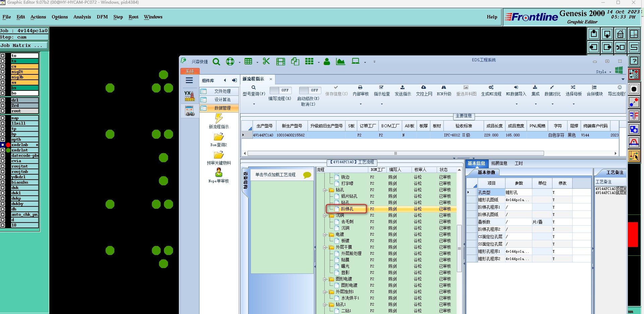This screenshot has width=644, height=314.
Task: Click the 型号查询(F) search icon
Action: (254, 88)
